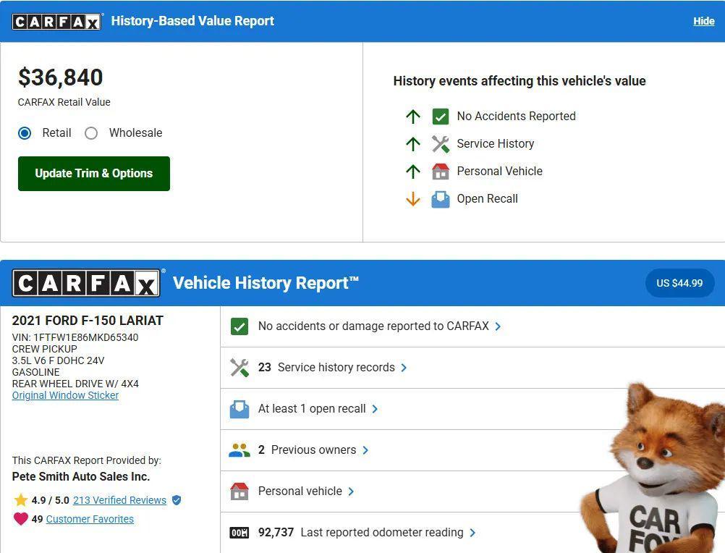Click the US $44.99 price badge
Viewport: 725px width, 553px height.
click(679, 283)
